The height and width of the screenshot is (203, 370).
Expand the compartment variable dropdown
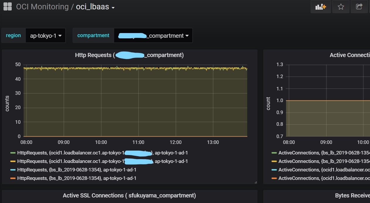point(153,36)
